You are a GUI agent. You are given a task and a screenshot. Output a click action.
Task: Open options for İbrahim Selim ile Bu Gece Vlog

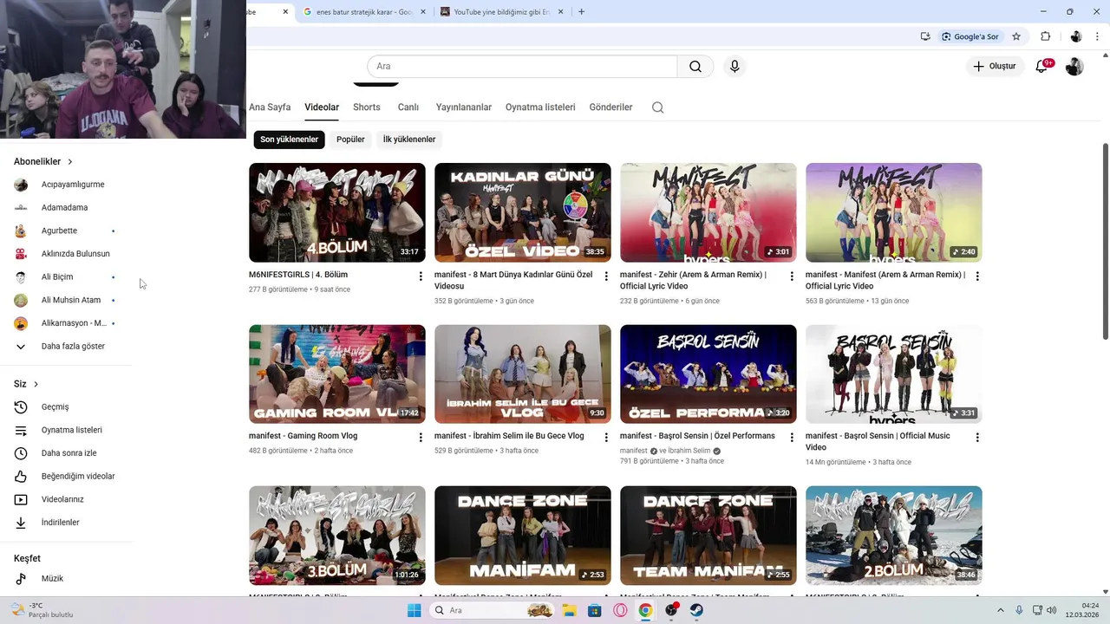[606, 438]
